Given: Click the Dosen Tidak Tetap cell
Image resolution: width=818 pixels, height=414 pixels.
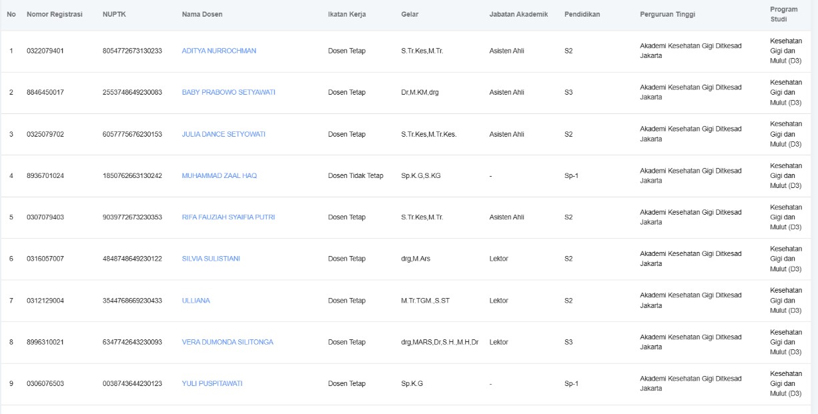Looking at the screenshot, I should [356, 176].
